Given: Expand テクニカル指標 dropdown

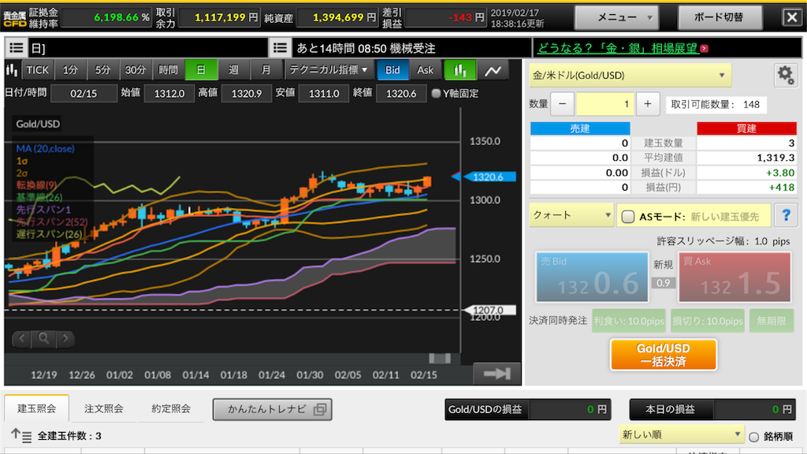Looking at the screenshot, I should point(328,70).
